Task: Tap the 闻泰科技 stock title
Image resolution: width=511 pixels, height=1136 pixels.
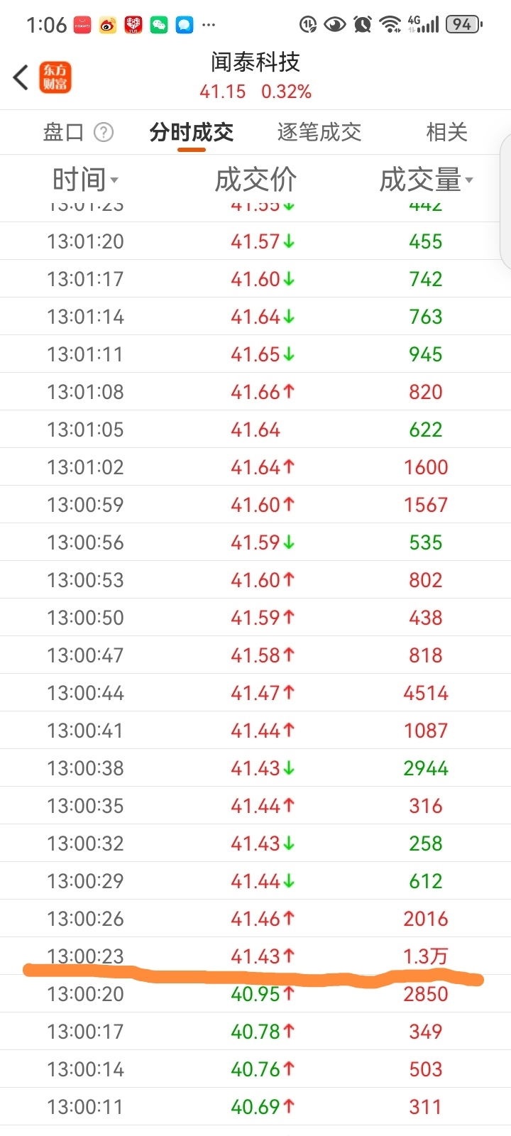Action: 255,62
